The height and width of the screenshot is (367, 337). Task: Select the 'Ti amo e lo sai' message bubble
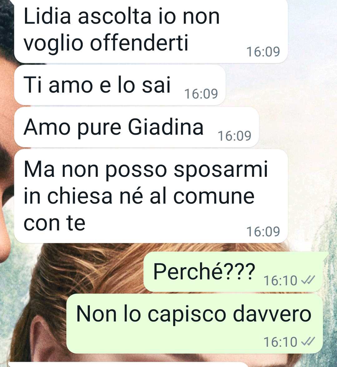coord(120,85)
